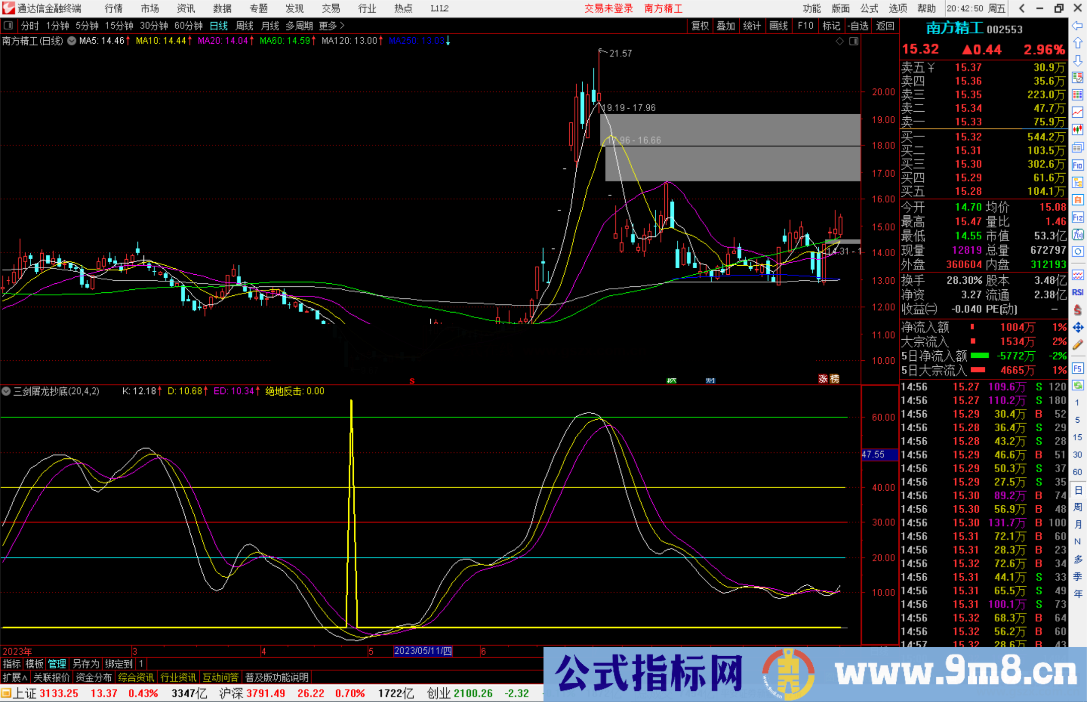Switch to the 周线 weekly chart tab

244,26
